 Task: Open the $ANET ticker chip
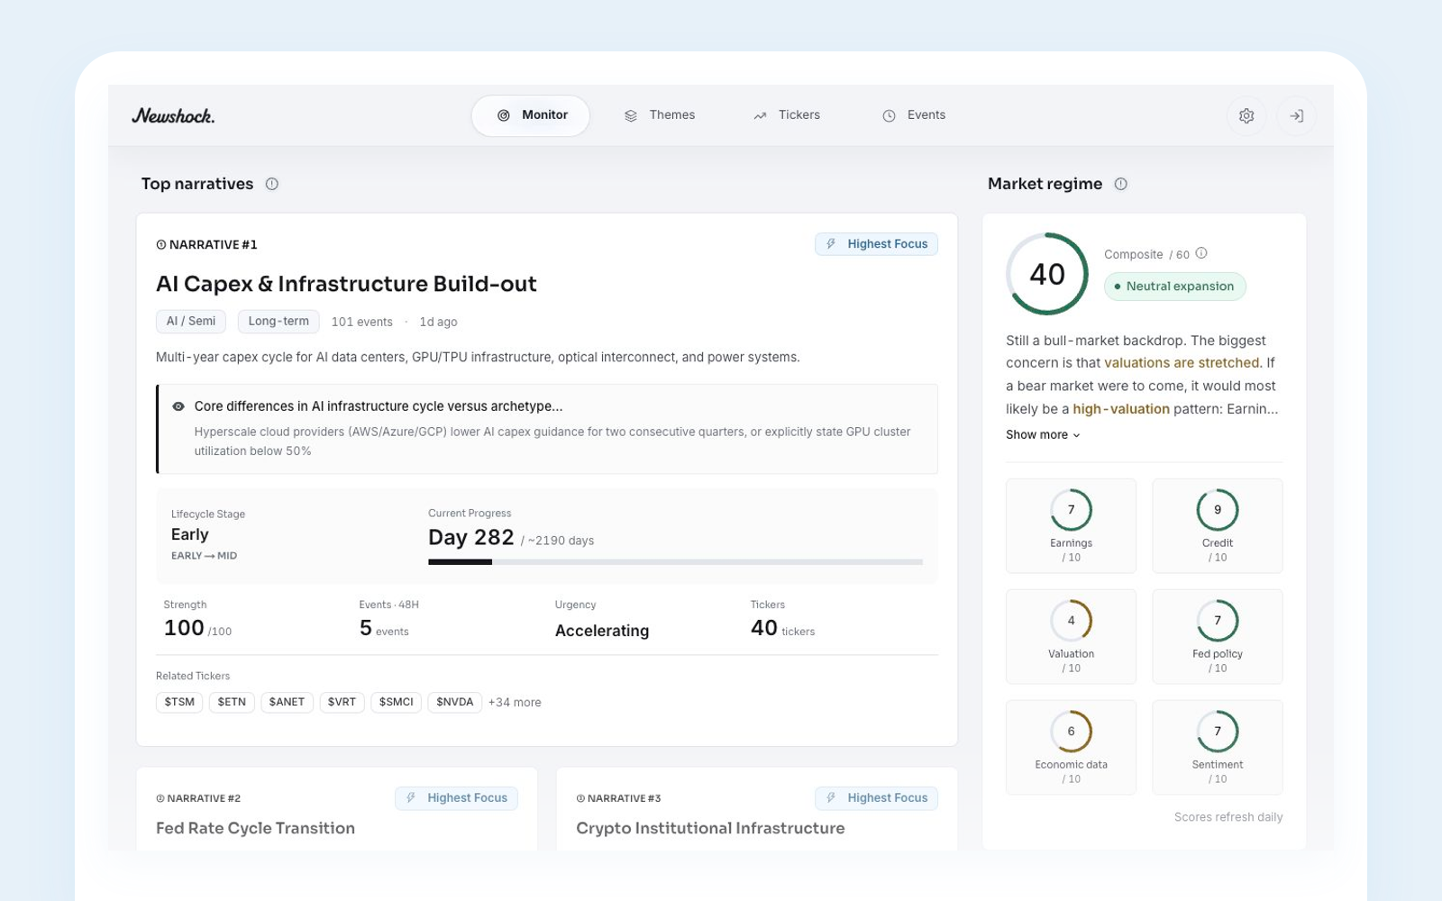[x=287, y=702]
